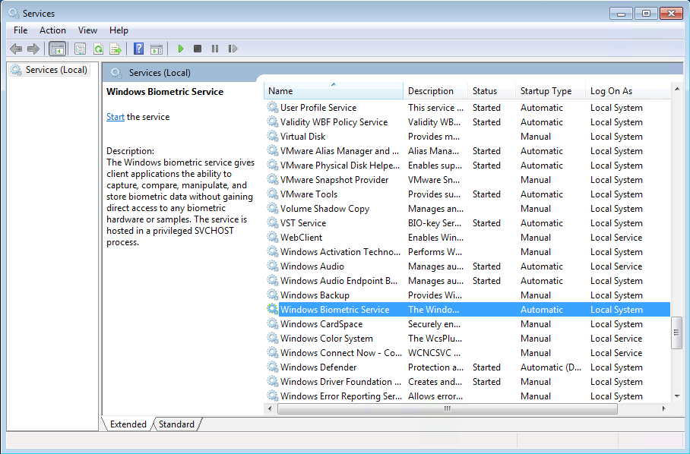The image size is (690, 454).
Task: Select the VMware Physical Disk Helpe... row
Action: click(x=467, y=166)
